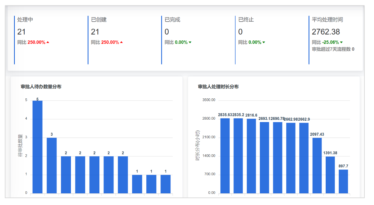The width and height of the screenshot is (374, 205).
Task: Click the red up arrow in 处理中 card
Action: pos(48,42)
